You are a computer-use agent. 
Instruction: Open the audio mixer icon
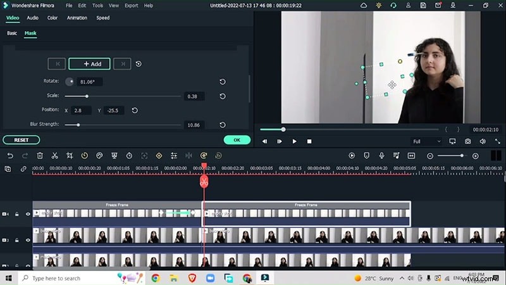pyautogui.click(x=397, y=156)
